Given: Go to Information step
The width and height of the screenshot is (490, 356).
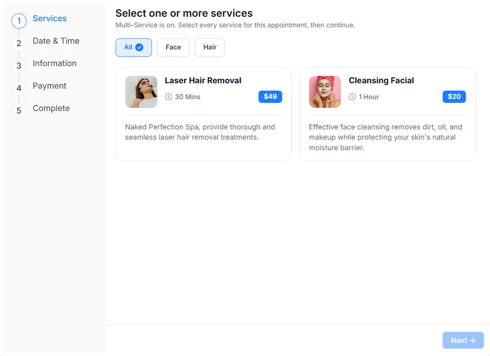Looking at the screenshot, I should click(x=54, y=64).
